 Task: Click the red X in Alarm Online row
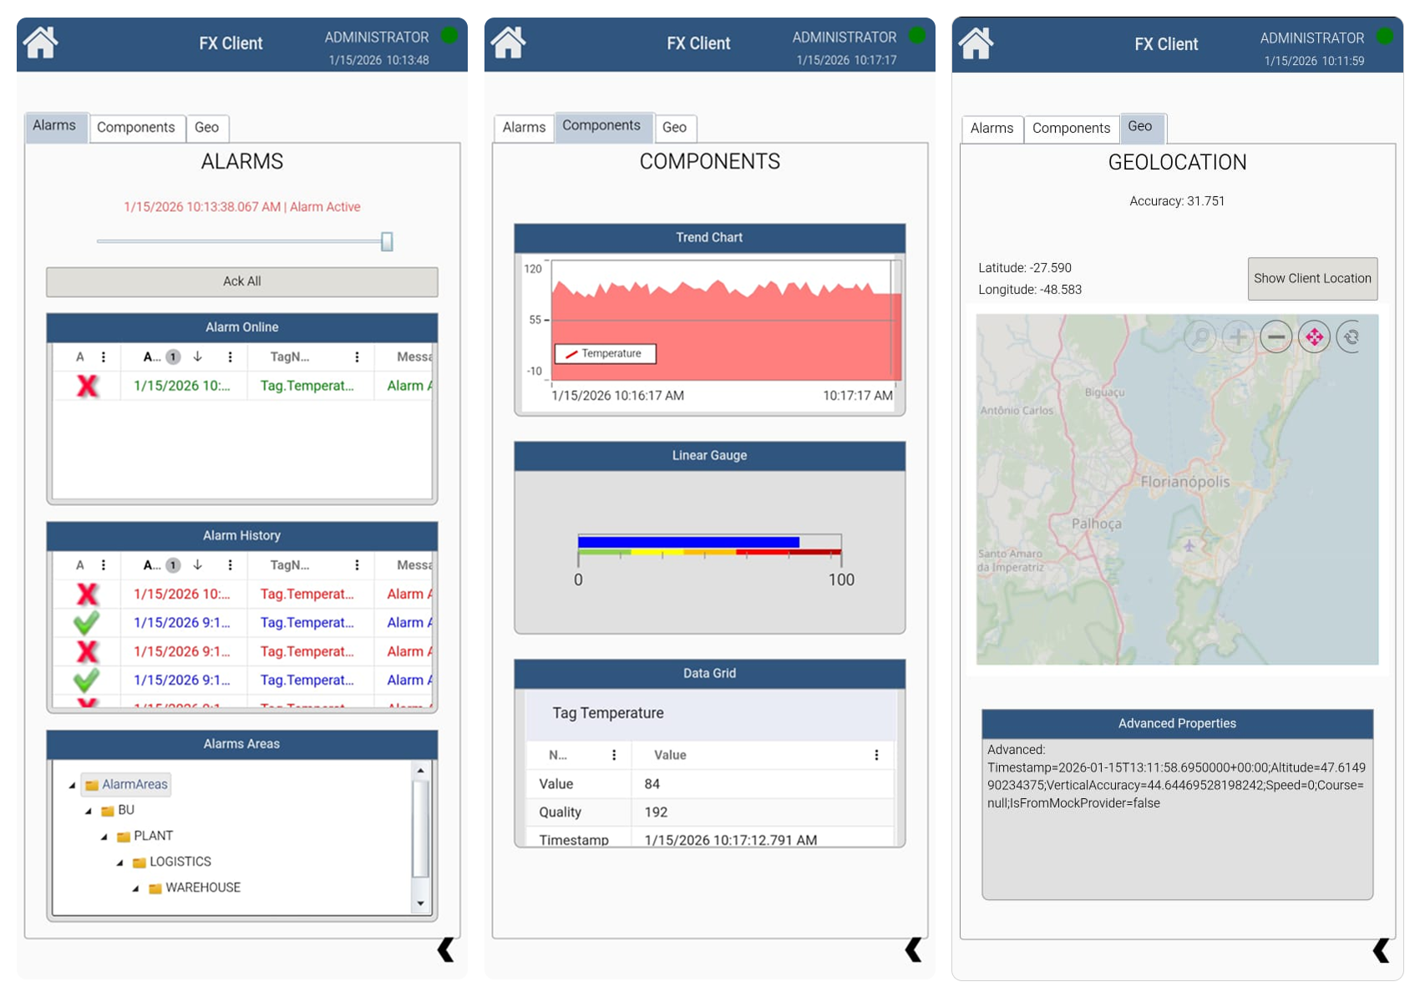click(x=87, y=386)
